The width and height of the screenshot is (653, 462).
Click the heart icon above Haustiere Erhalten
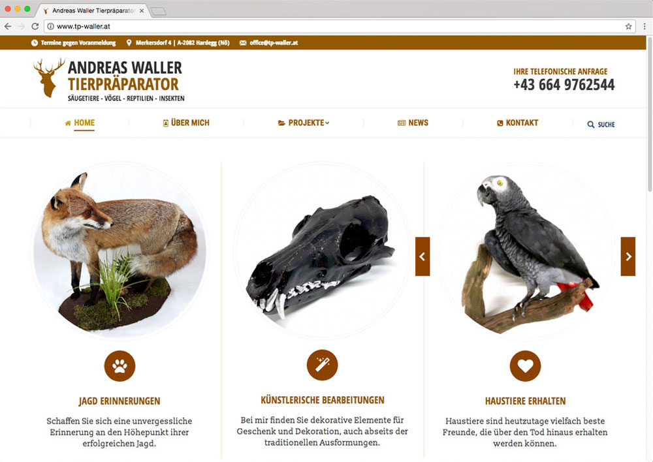(x=525, y=366)
